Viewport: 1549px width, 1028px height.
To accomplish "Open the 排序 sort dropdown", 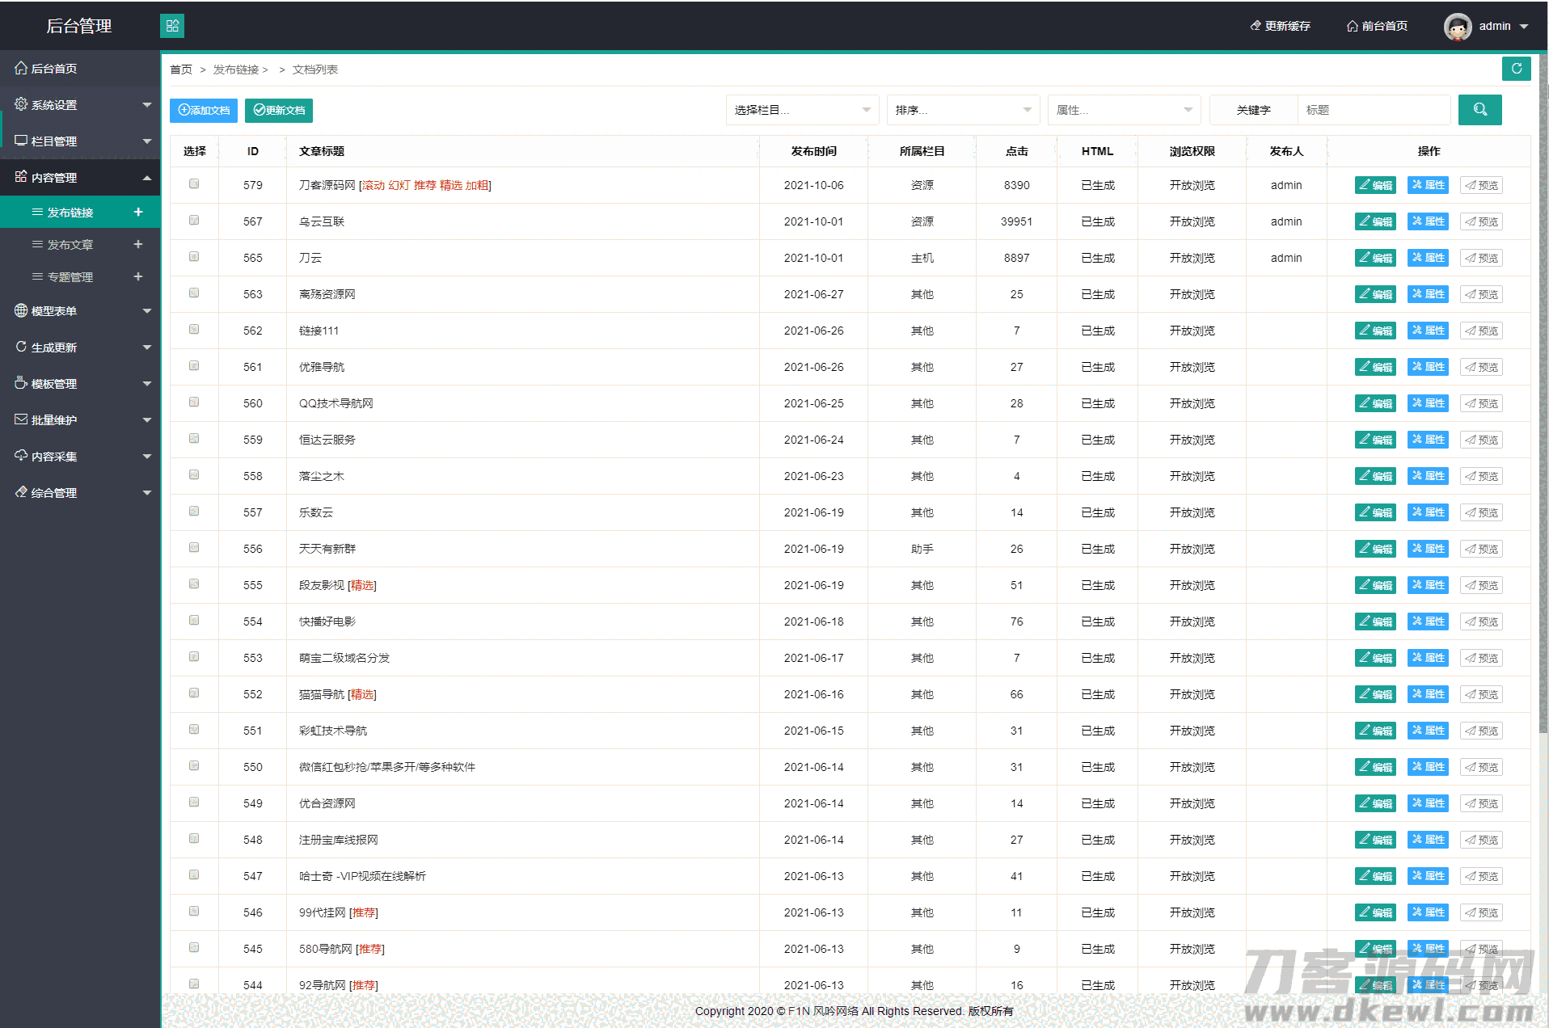I will point(962,110).
